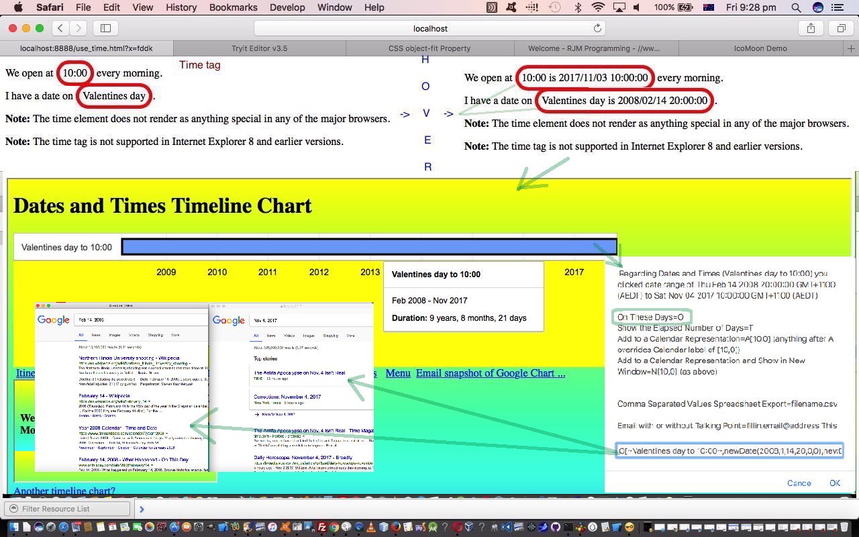Open Australian flag input menu
Screen dimensions: 859x537
tap(709, 7)
